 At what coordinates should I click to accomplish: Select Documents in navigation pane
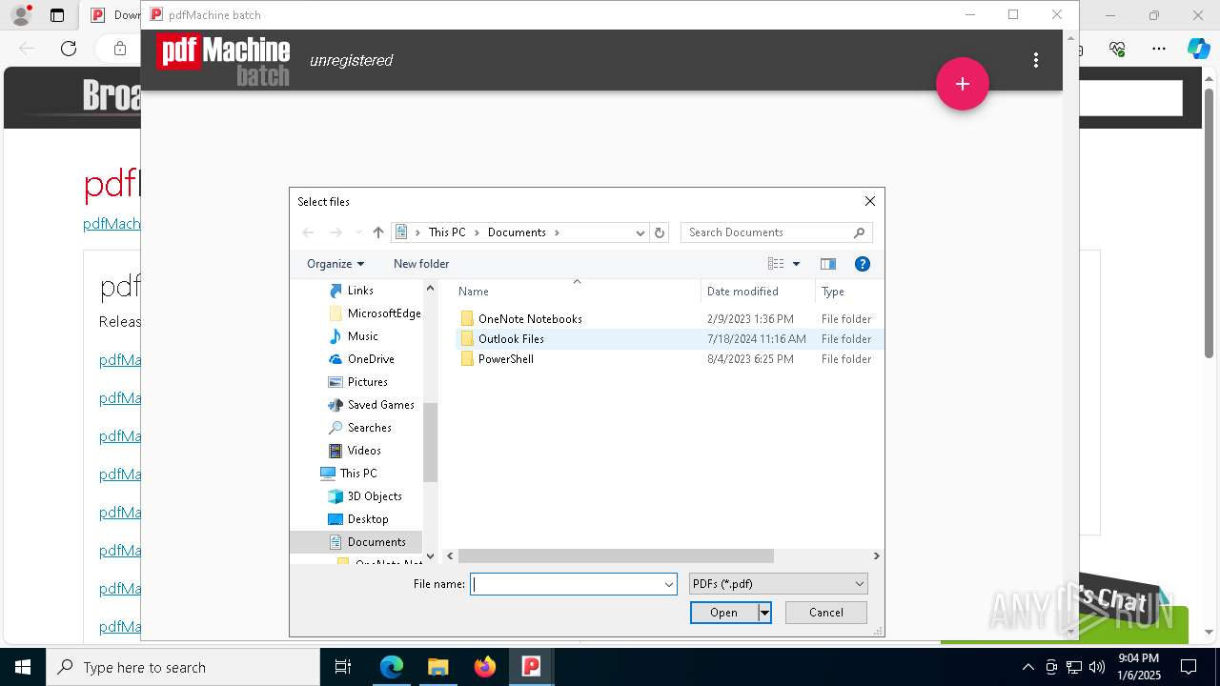(x=356, y=542)
